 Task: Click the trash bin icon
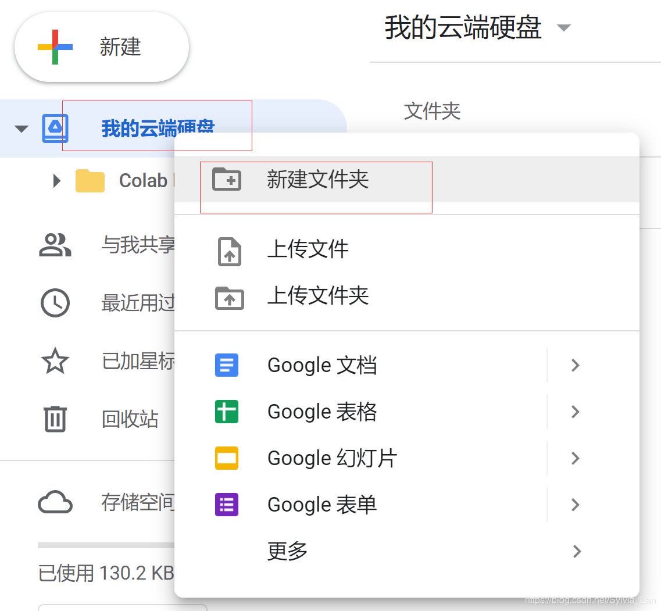[x=55, y=419]
